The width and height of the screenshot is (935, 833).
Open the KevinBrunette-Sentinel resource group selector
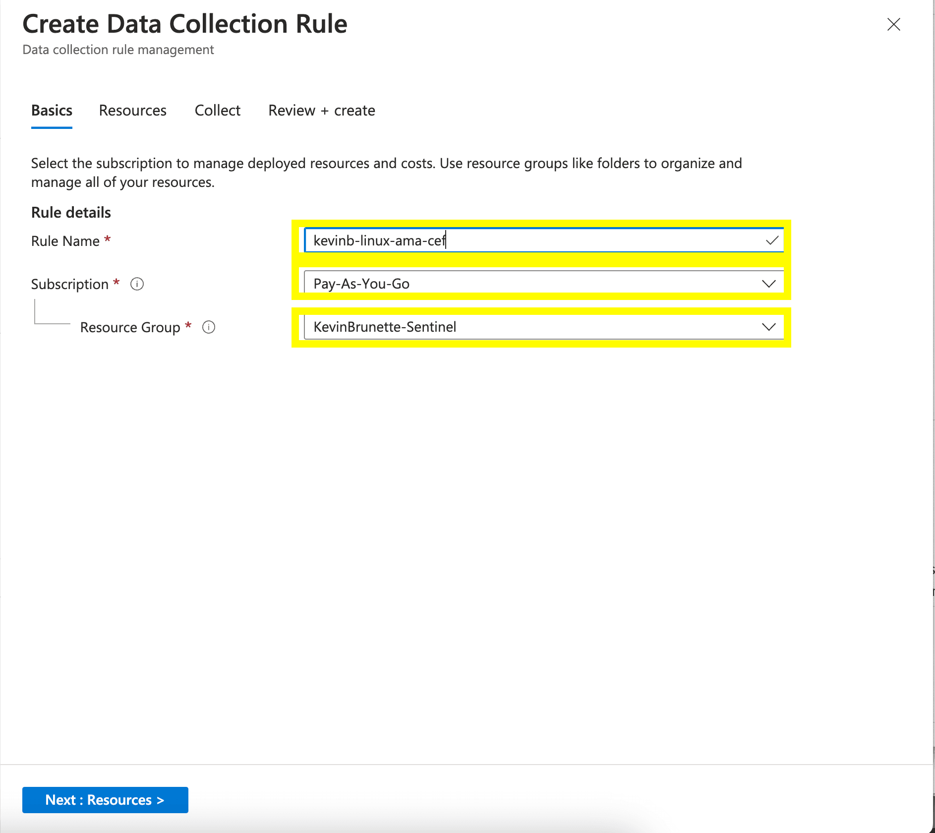(535, 327)
